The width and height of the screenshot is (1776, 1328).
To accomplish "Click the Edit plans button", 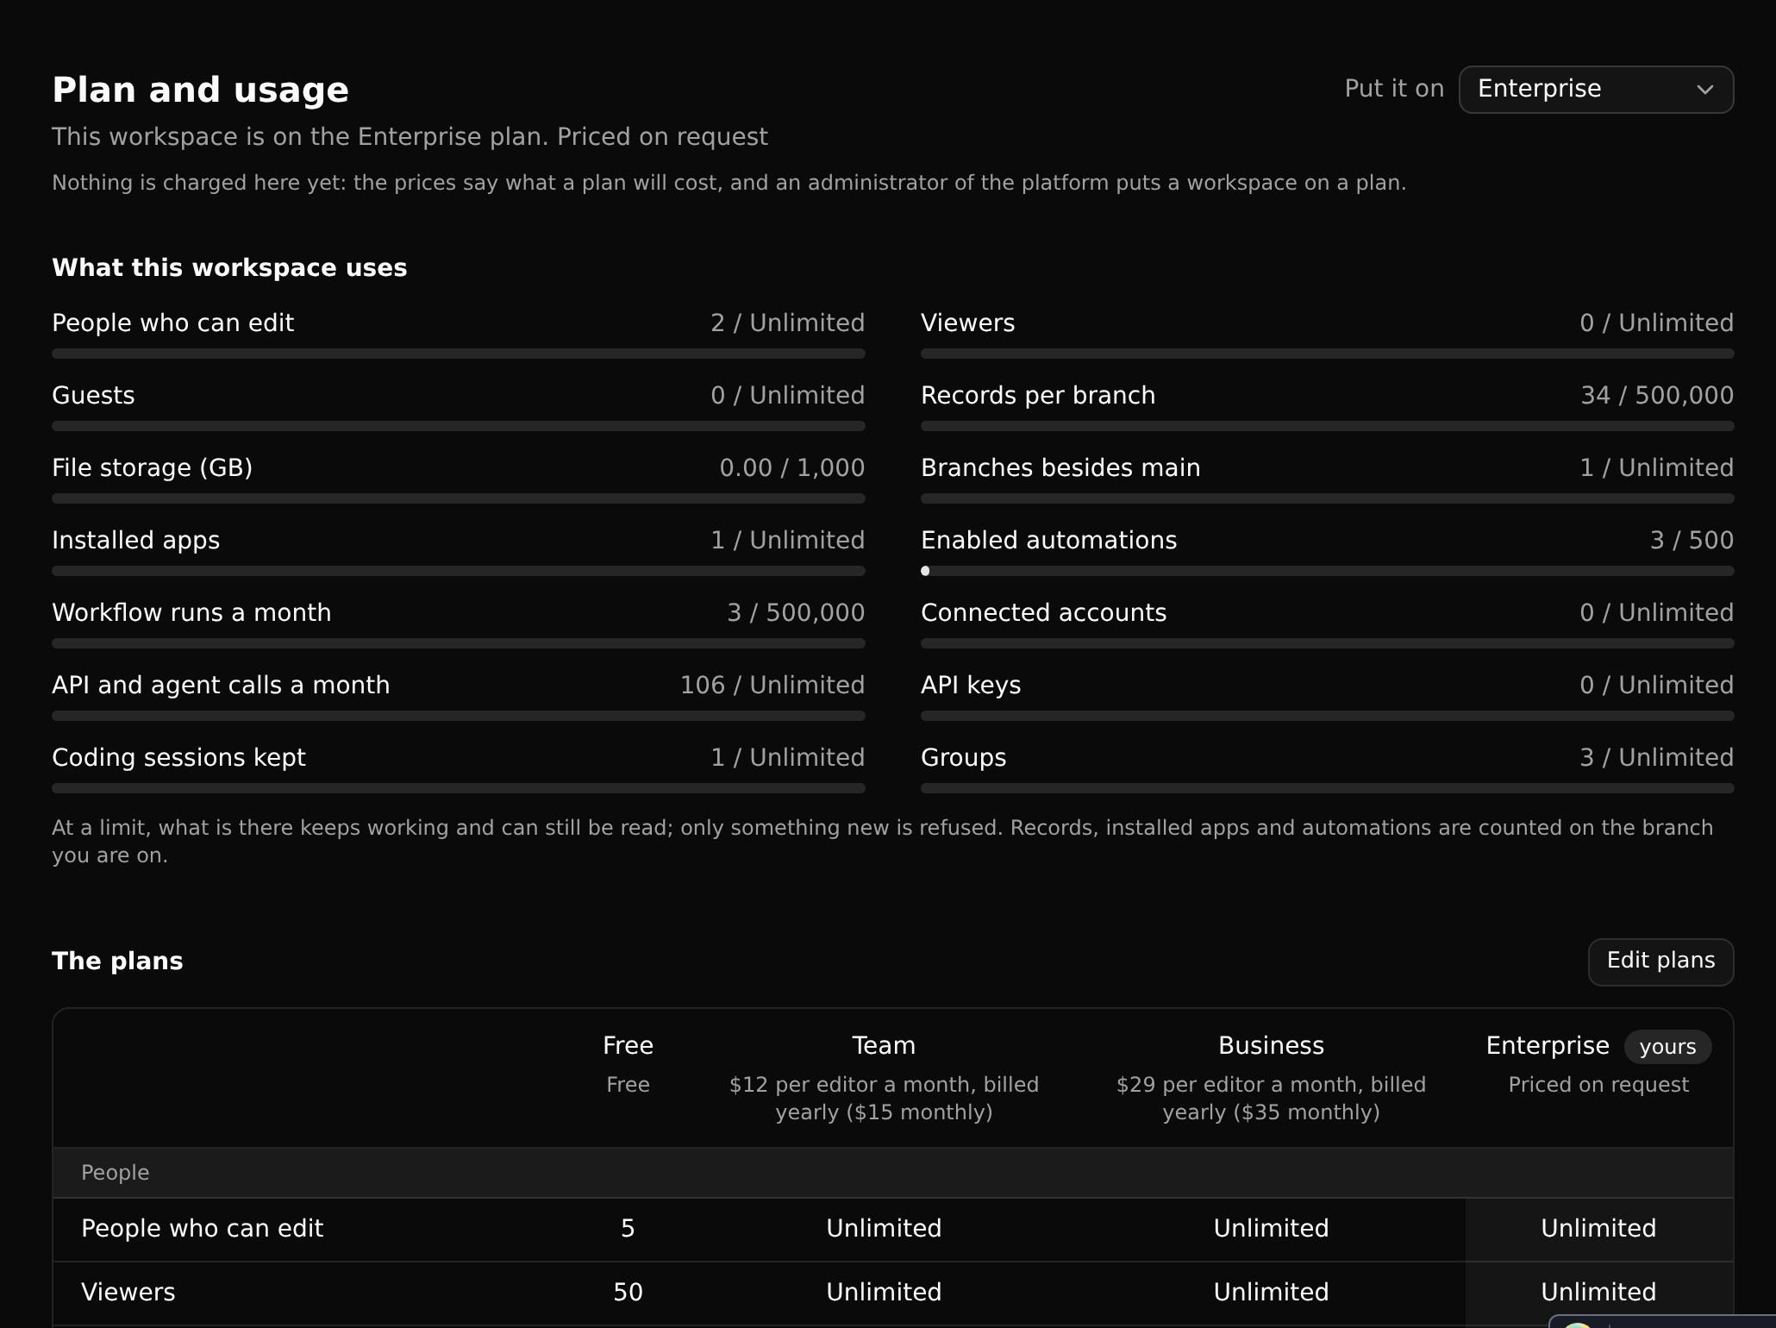I will pos(1660,962).
